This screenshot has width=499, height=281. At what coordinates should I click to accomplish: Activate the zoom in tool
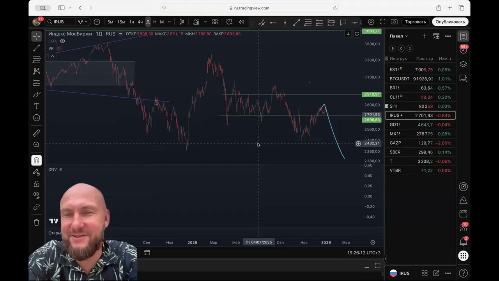(x=37, y=145)
